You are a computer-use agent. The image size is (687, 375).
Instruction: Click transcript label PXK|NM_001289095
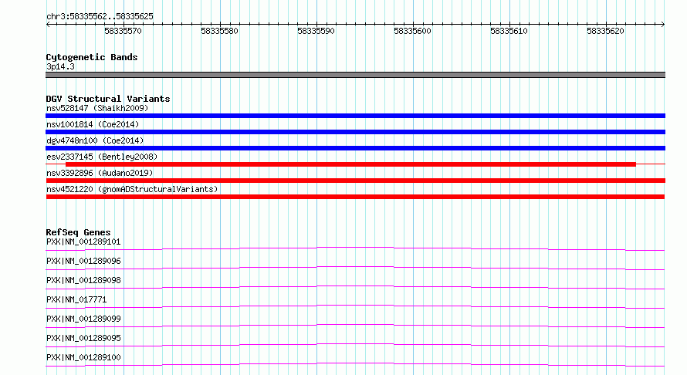point(83,338)
